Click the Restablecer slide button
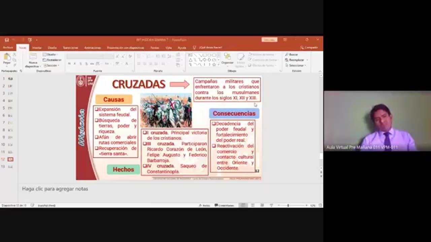The height and width of the screenshot is (242, 431). click(x=52, y=60)
